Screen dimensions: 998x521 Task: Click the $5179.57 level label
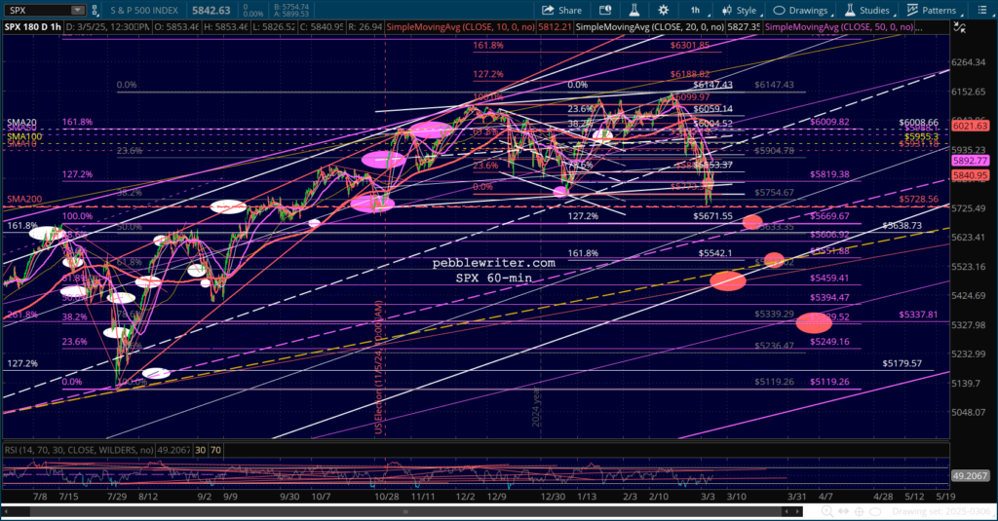click(902, 363)
